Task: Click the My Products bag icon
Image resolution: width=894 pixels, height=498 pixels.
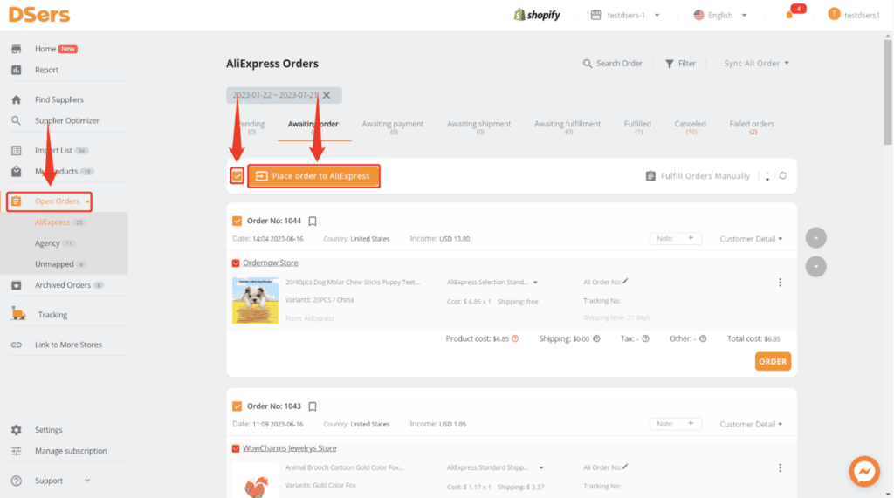Action: coord(16,171)
